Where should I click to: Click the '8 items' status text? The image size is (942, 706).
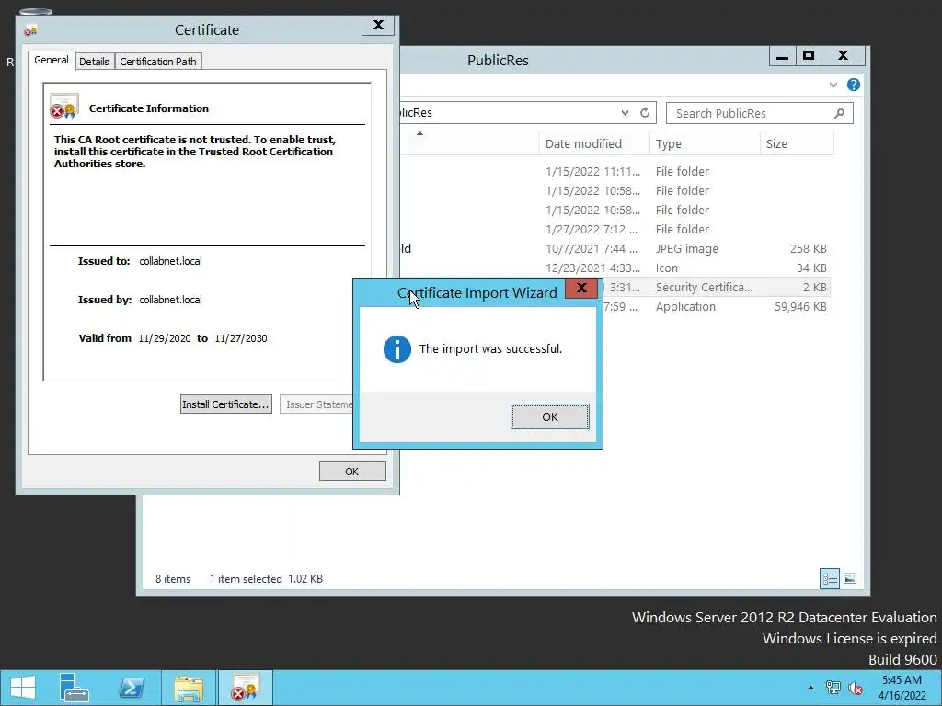(x=173, y=579)
